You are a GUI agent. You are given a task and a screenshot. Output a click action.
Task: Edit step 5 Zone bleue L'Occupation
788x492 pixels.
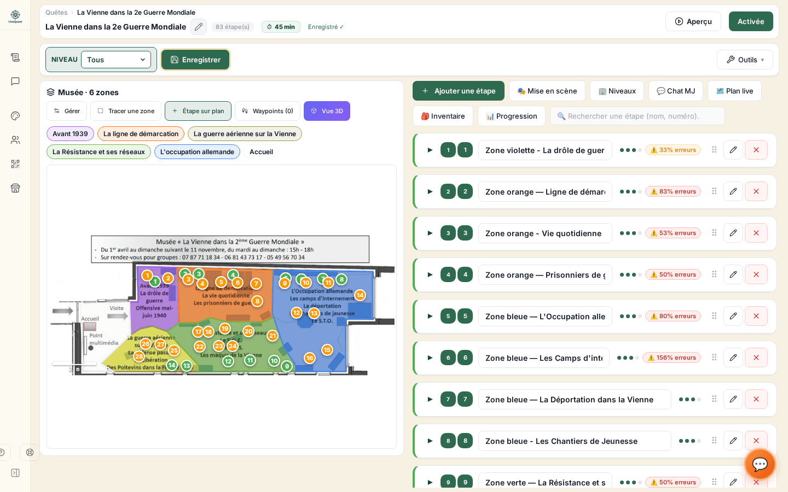point(733,316)
